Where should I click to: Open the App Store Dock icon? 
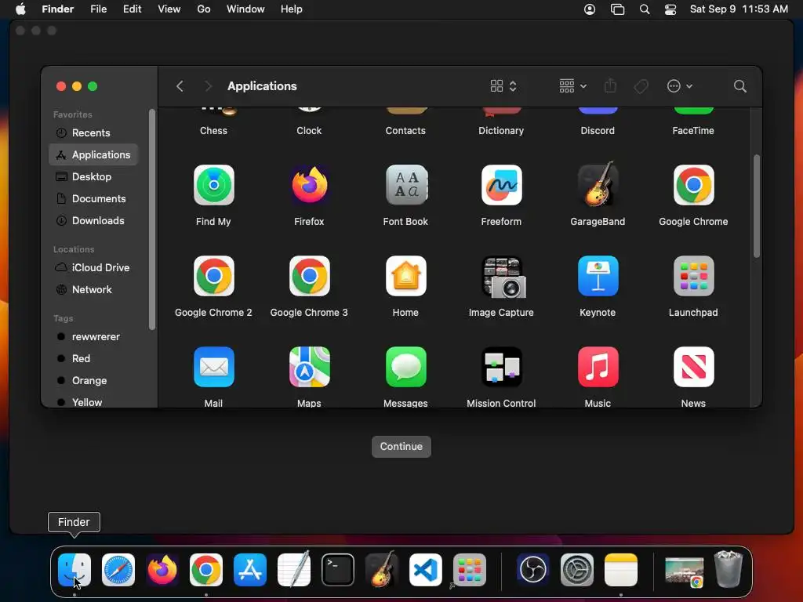[x=250, y=569]
